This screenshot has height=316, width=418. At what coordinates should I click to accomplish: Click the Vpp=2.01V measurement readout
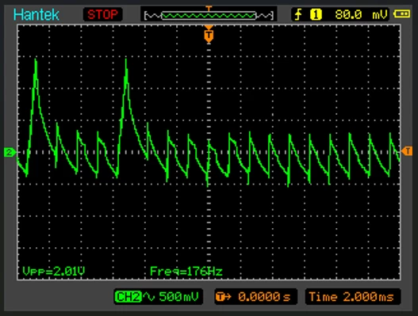(54, 272)
